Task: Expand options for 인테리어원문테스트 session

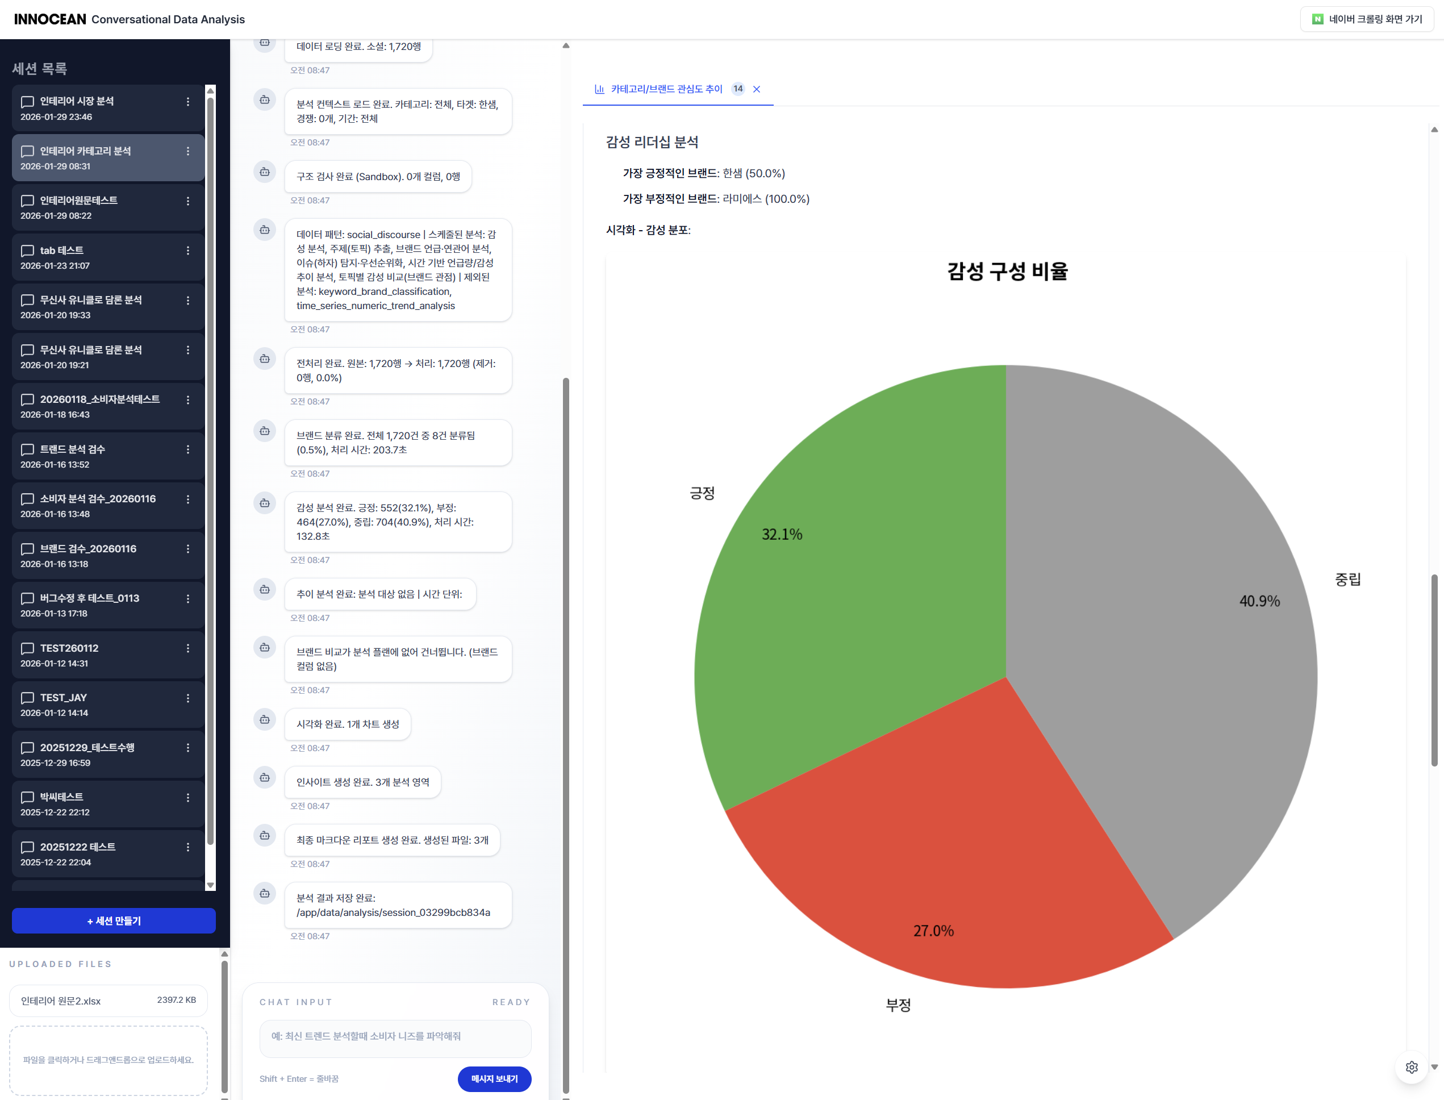Action: pyautogui.click(x=188, y=201)
